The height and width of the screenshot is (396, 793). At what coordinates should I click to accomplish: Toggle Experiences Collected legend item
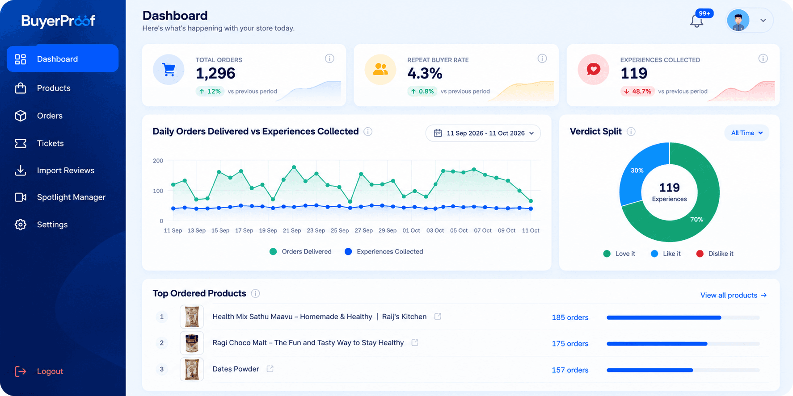click(384, 252)
